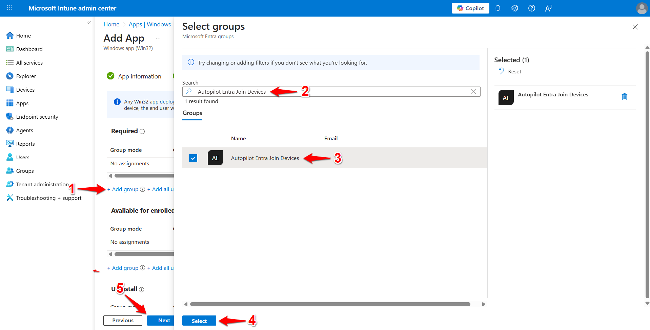Collapse the left navigation menu

click(89, 23)
